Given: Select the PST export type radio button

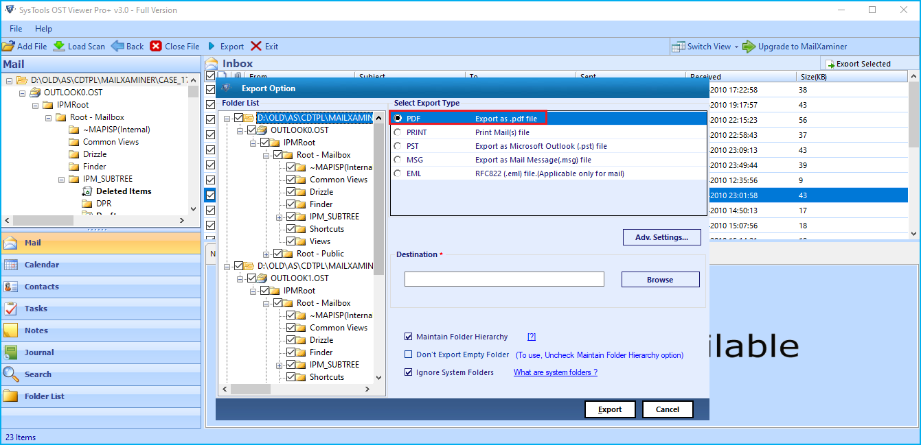Looking at the screenshot, I should tap(398, 146).
